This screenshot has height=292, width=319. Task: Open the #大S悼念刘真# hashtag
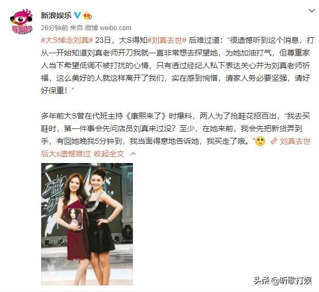point(67,40)
